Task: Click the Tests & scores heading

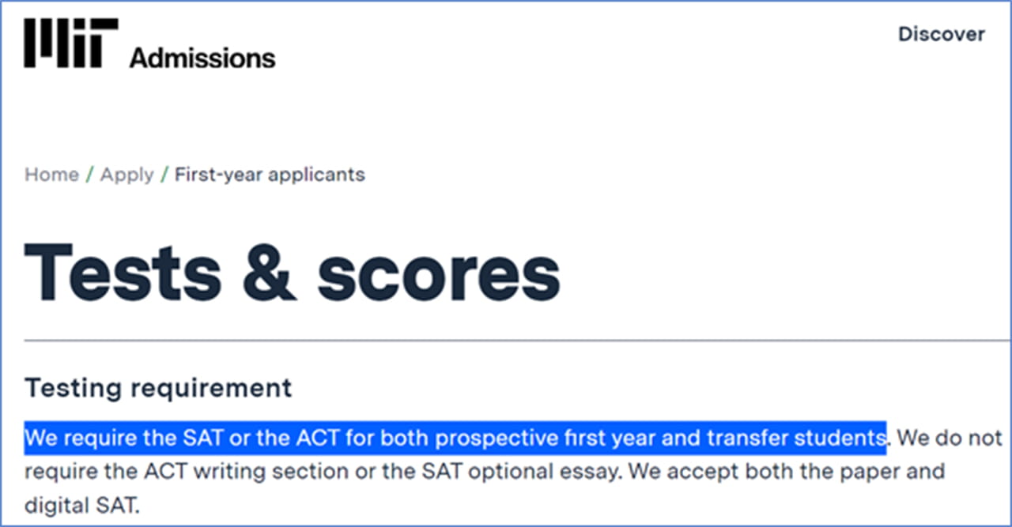Action: pyautogui.click(x=293, y=271)
